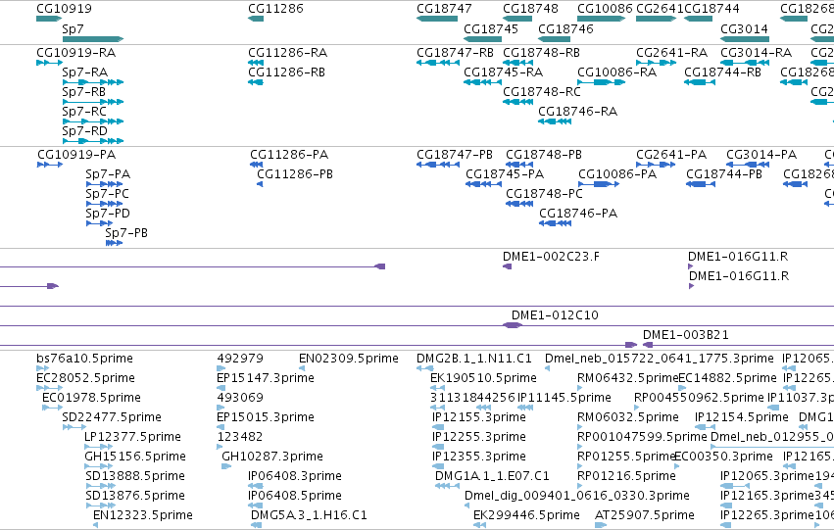Click the DME1-003B21 clone label
The height and width of the screenshot is (530, 834).
[x=686, y=335]
